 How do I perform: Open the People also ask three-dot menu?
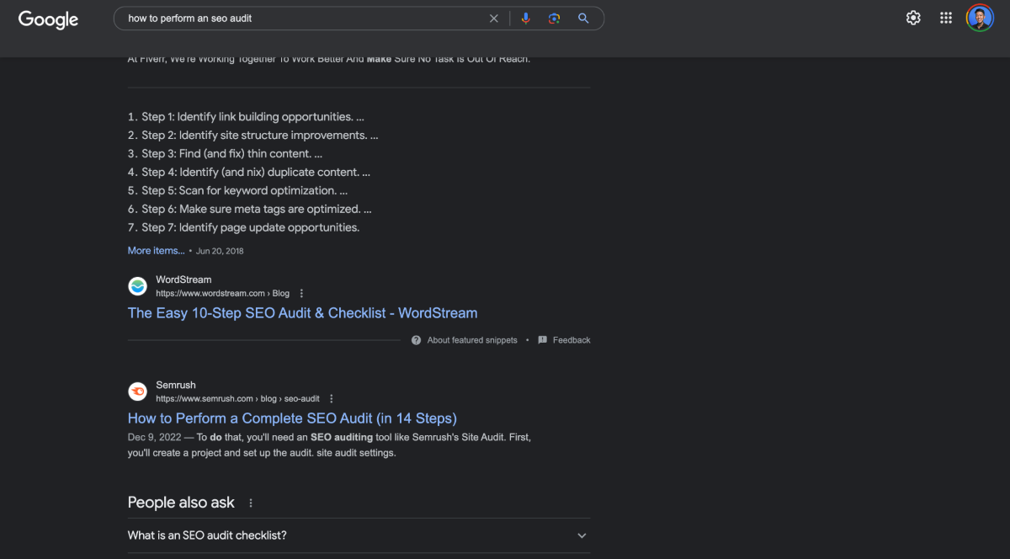tap(251, 503)
